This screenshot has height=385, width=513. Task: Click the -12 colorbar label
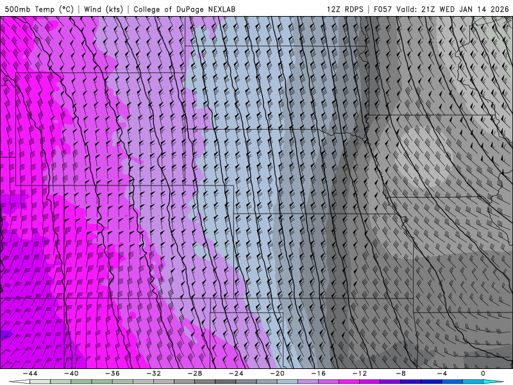click(359, 373)
